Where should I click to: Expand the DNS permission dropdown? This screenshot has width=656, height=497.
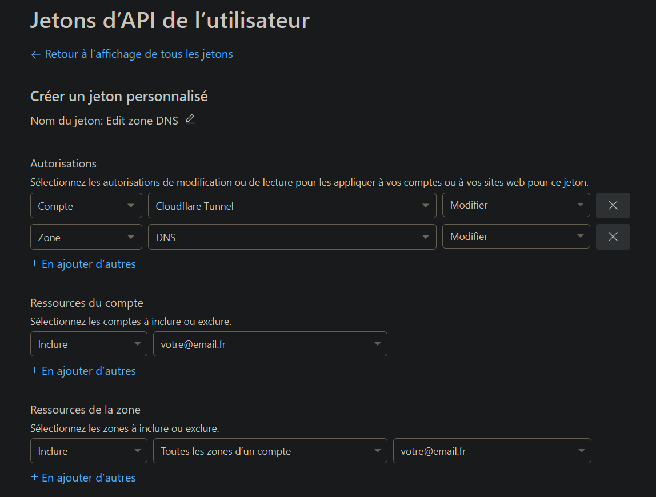point(291,237)
